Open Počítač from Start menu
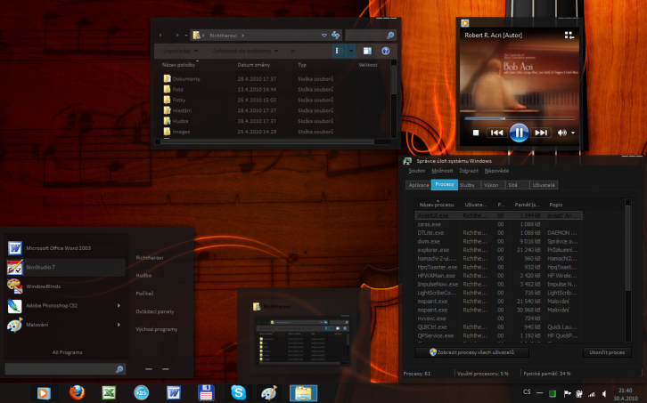This screenshot has width=647, height=403. click(x=144, y=294)
